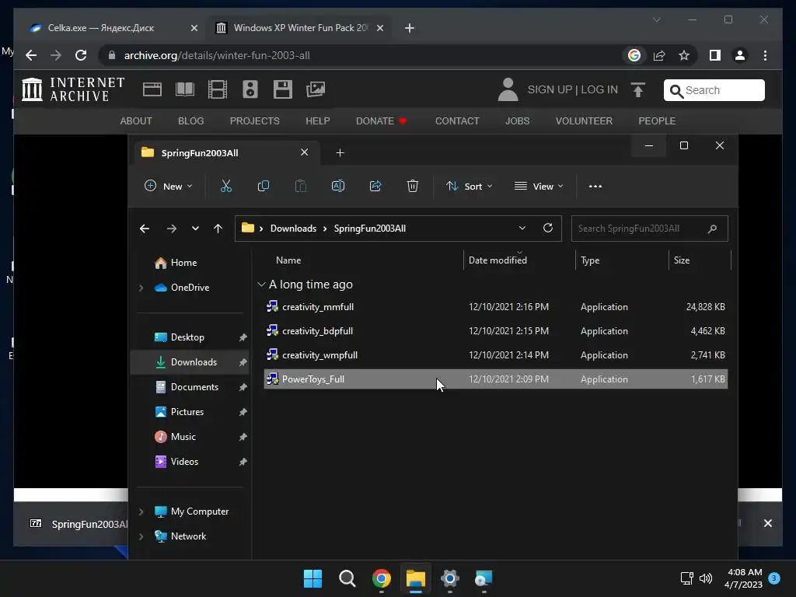The height and width of the screenshot is (597, 796).
Task: Open the ABOUT link on Internet Archive
Action: point(136,120)
